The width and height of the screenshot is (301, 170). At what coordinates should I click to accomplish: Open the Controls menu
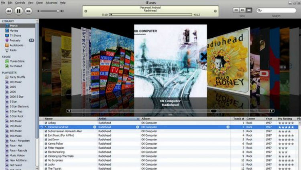pos(20,3)
